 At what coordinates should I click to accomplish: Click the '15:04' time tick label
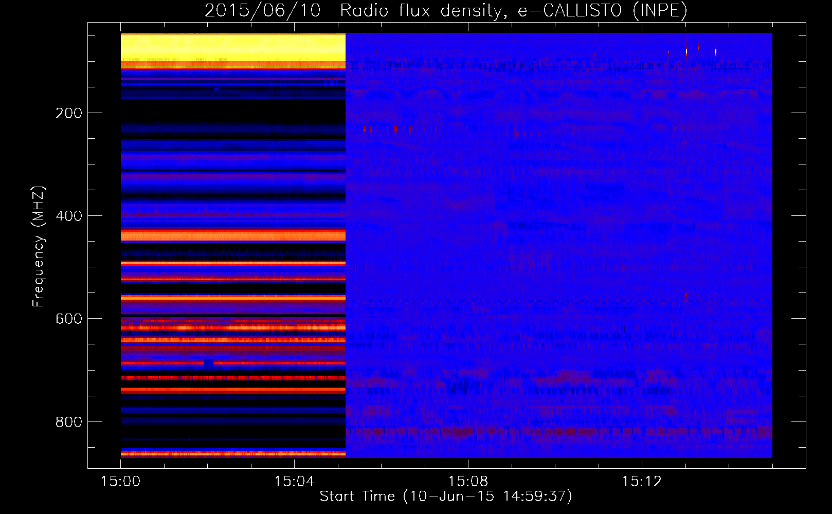point(294,481)
